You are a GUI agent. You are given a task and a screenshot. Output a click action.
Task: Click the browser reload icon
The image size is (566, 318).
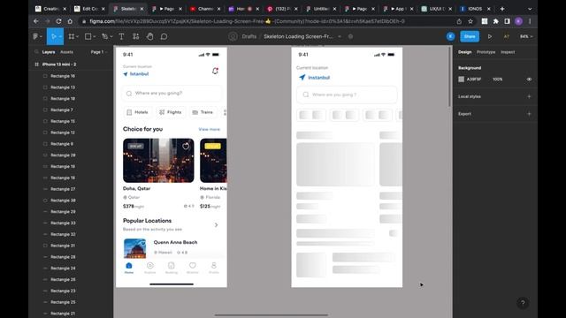58,21
